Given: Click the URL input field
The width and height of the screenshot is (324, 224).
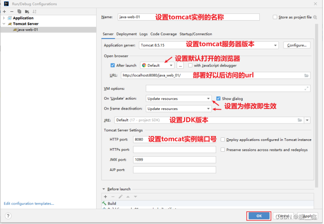Looking at the screenshot, I should (x=216, y=75).
